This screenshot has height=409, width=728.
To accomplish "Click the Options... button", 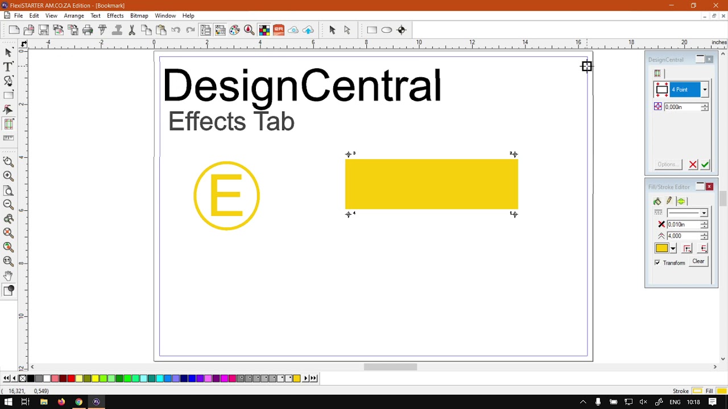I will pos(667,165).
